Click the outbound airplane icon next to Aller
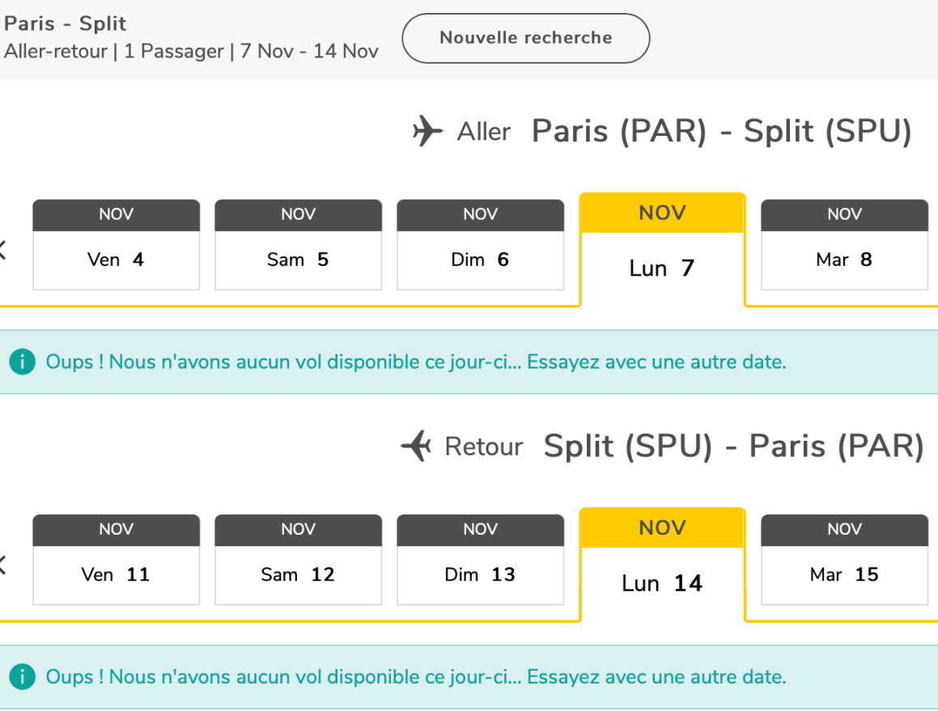The height and width of the screenshot is (711, 938). pyautogui.click(x=428, y=131)
